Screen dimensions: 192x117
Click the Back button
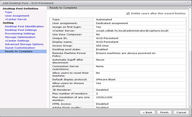click(148, 112)
